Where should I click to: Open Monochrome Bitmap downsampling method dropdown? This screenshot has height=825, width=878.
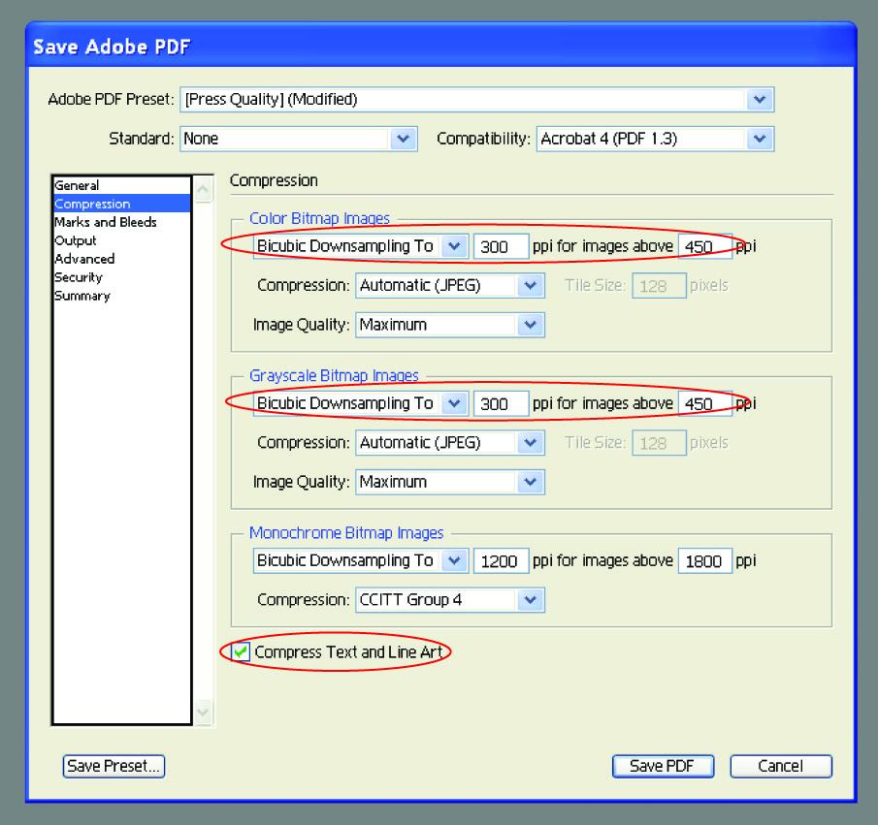click(x=361, y=560)
